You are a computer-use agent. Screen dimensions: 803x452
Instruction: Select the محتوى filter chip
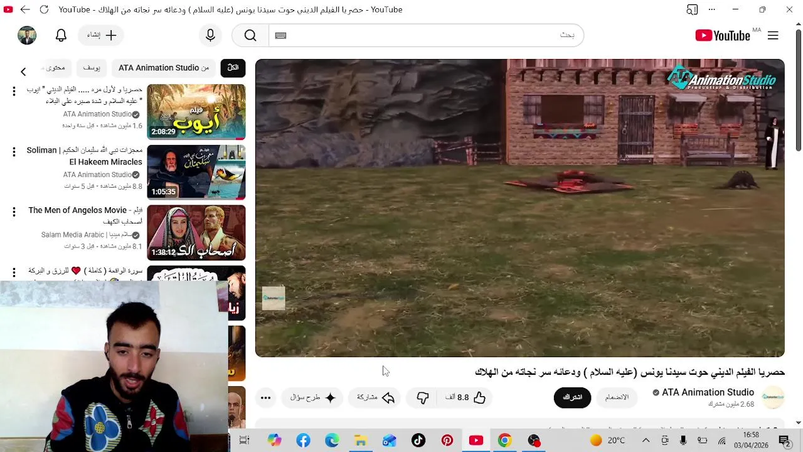tap(55, 68)
